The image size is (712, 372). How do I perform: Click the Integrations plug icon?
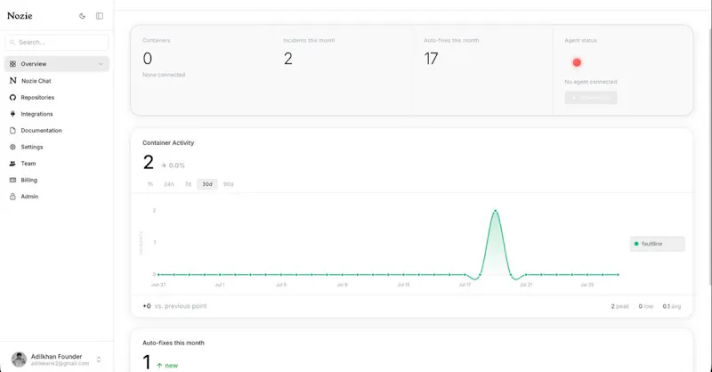pos(12,114)
